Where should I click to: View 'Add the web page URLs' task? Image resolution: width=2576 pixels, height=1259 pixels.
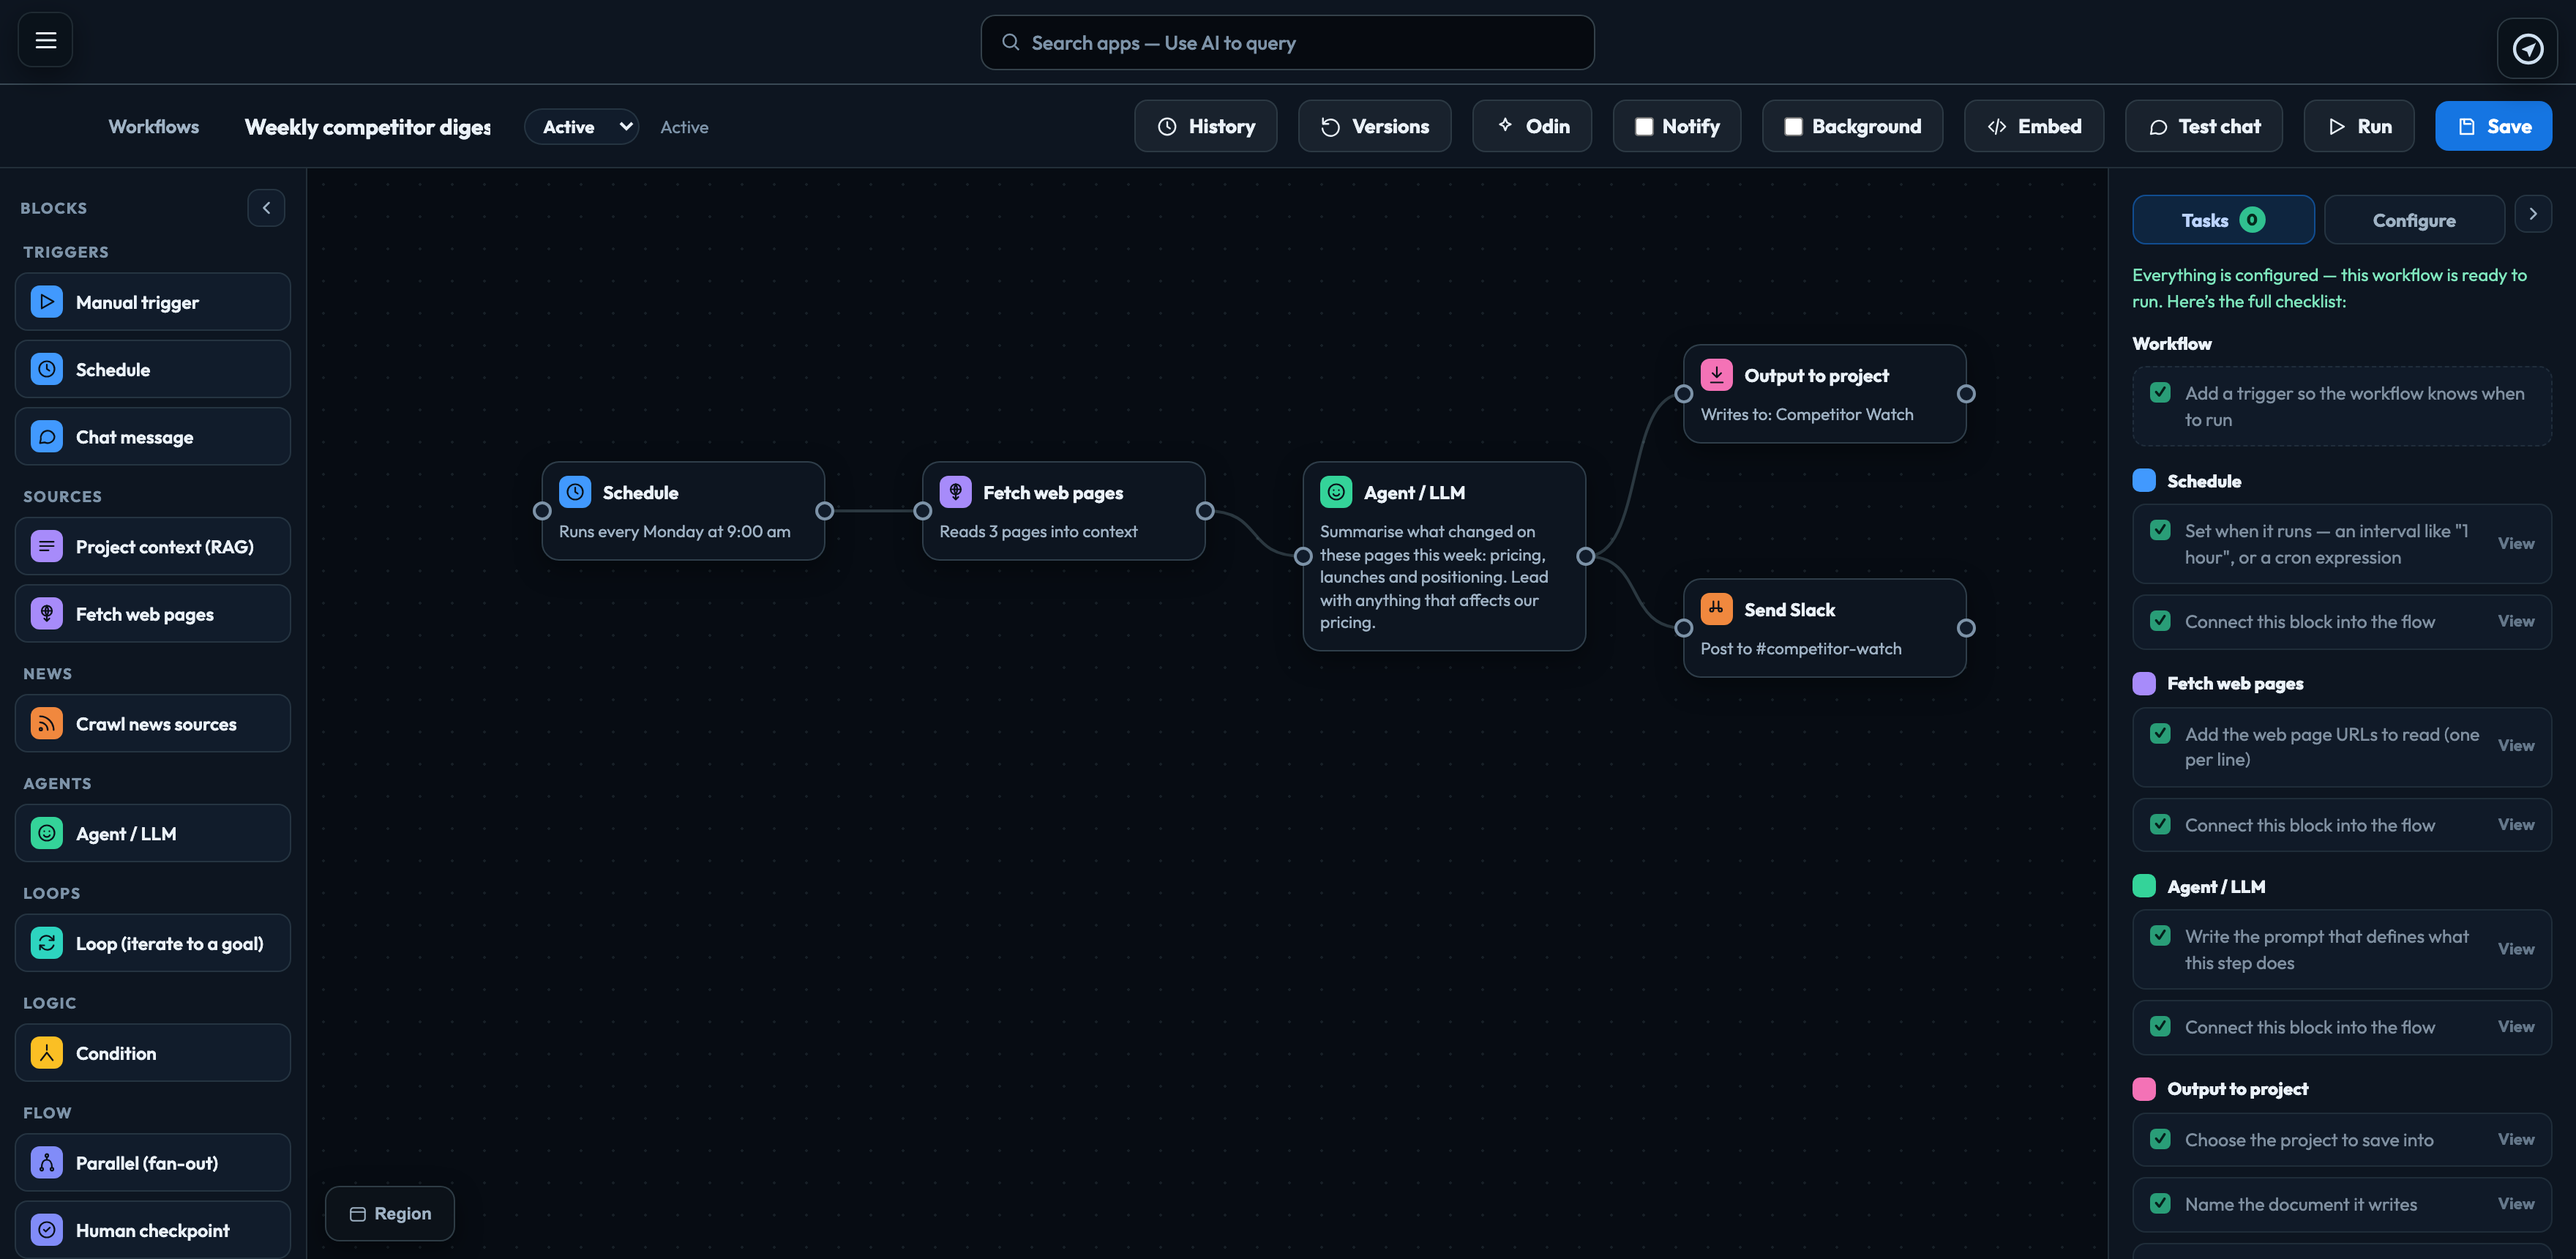2516,746
